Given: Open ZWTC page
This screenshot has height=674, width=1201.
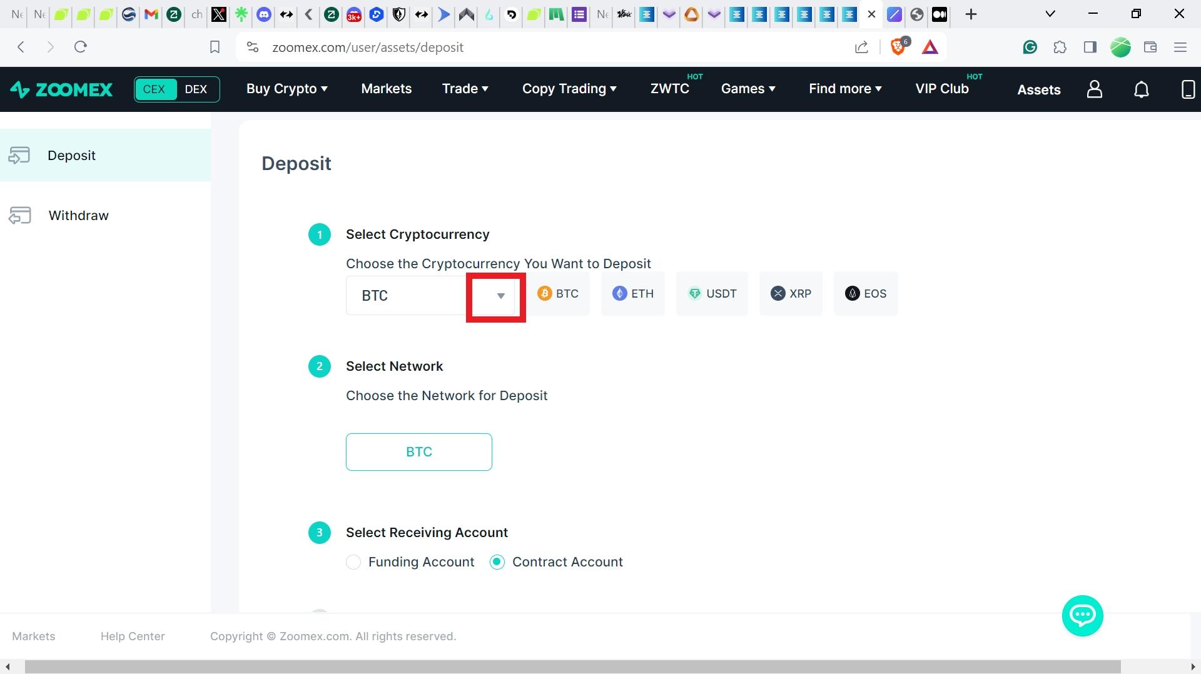Looking at the screenshot, I should click(670, 89).
